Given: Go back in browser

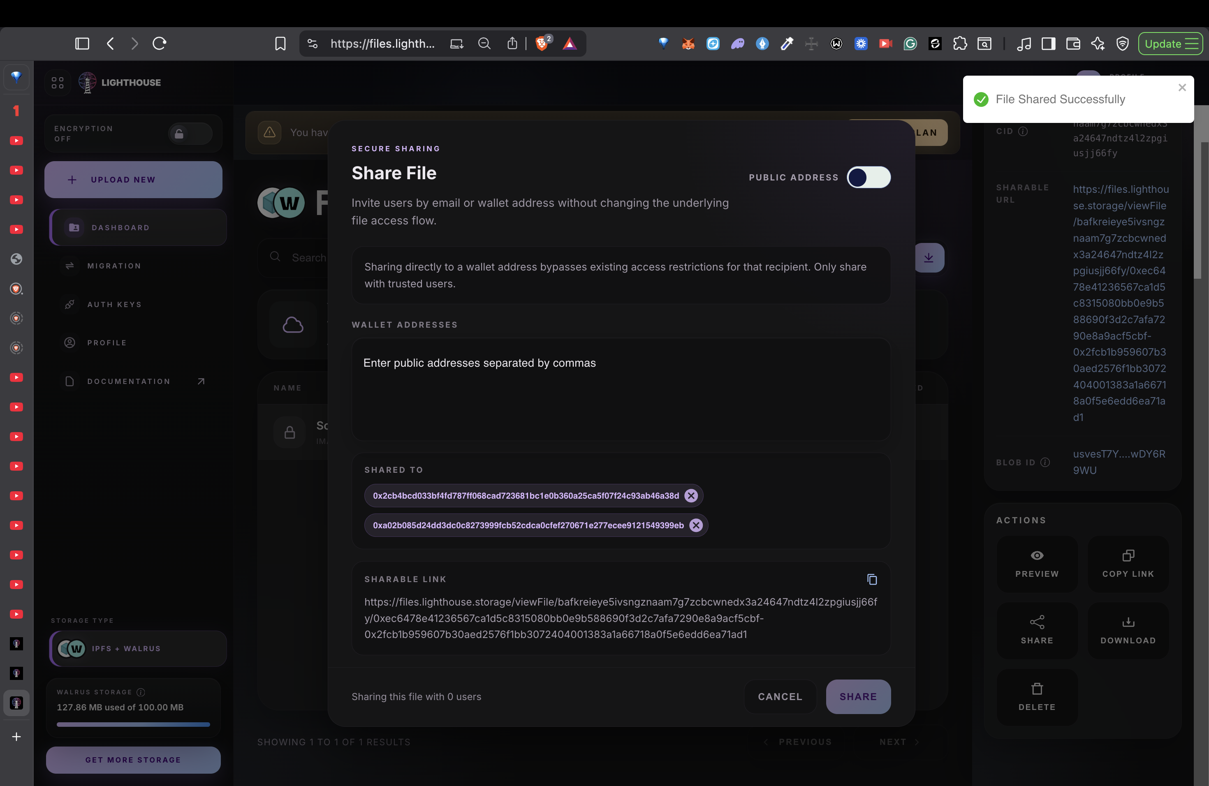Looking at the screenshot, I should [110, 44].
